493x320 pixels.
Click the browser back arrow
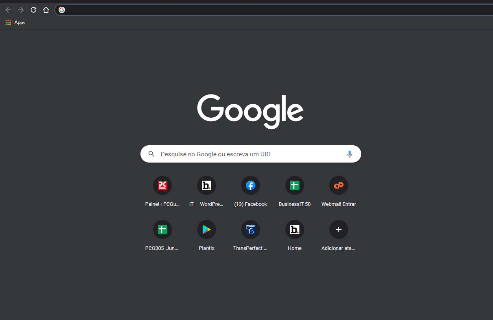click(8, 10)
